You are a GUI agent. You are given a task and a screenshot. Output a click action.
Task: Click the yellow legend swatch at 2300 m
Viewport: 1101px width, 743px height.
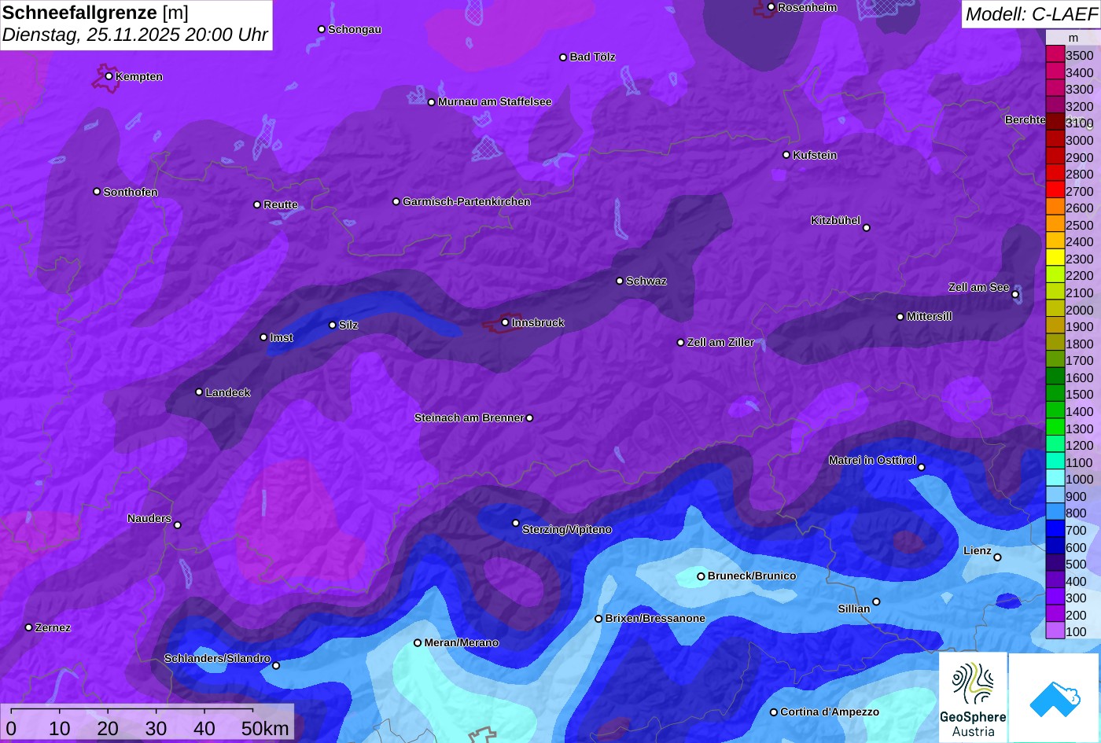(1055, 259)
